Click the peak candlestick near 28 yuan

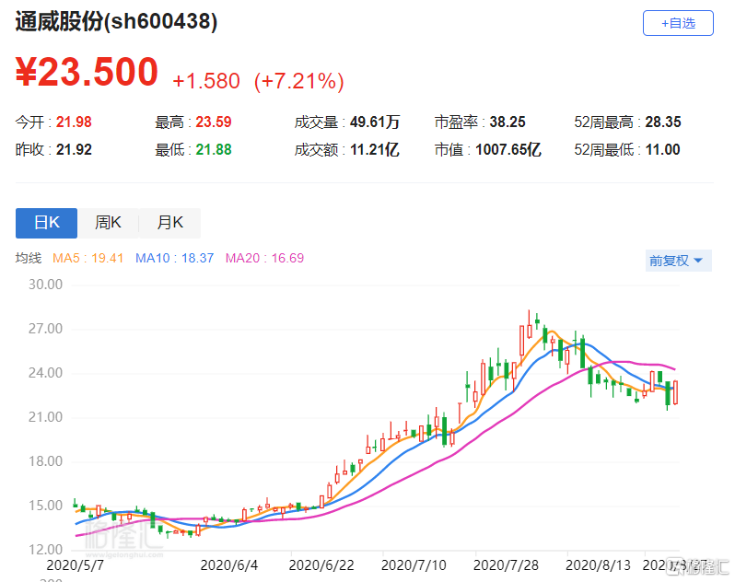[530, 325]
